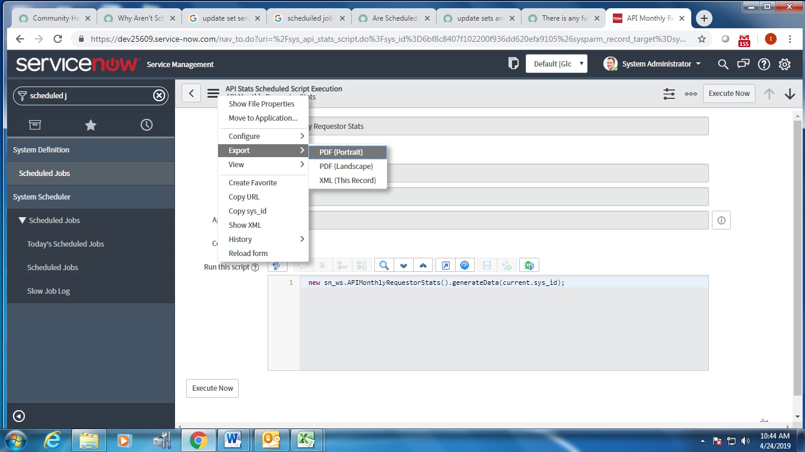
Task: Select Copy sys_id from context menu
Action: [x=263, y=211]
